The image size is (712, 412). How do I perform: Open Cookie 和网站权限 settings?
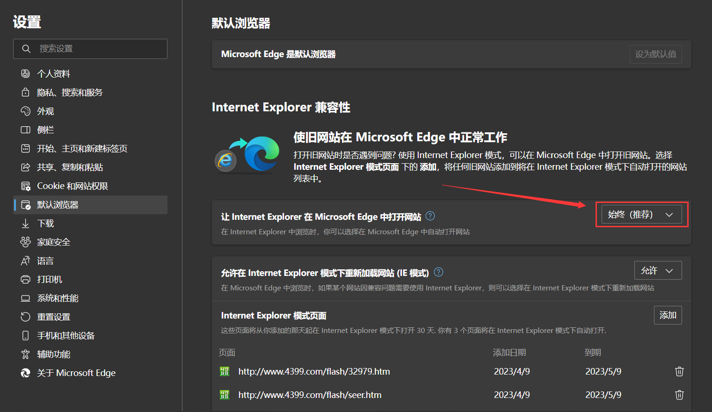point(90,186)
